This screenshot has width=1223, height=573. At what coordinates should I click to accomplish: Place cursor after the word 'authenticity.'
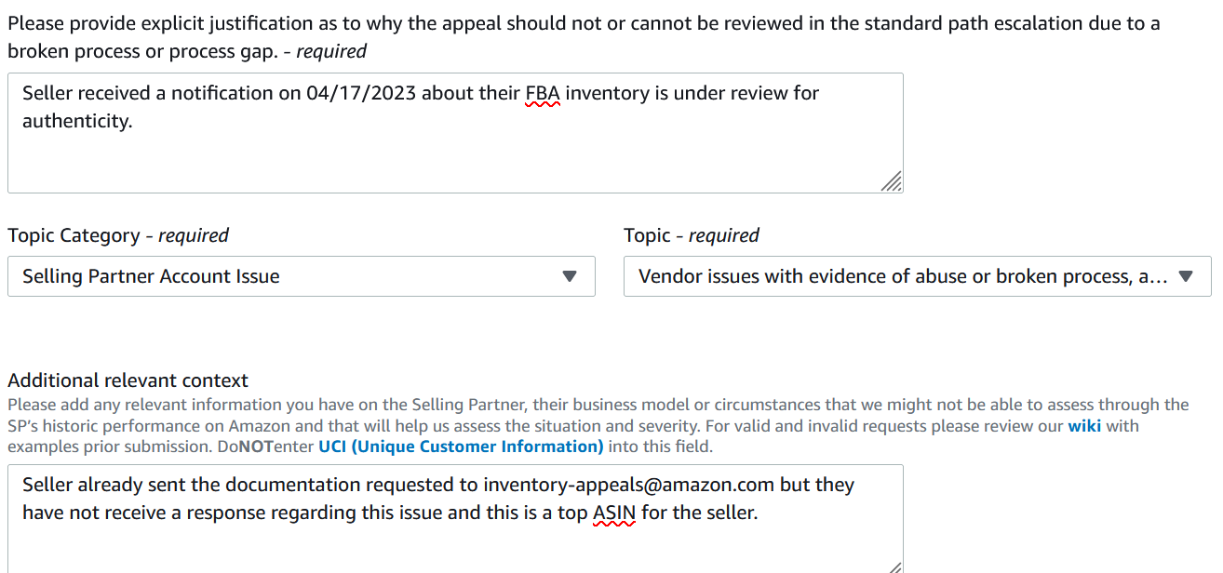[133, 121]
